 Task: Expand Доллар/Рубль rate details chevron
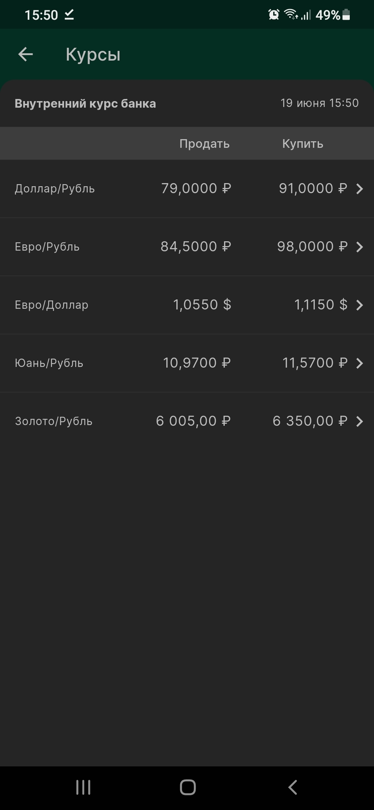click(359, 189)
